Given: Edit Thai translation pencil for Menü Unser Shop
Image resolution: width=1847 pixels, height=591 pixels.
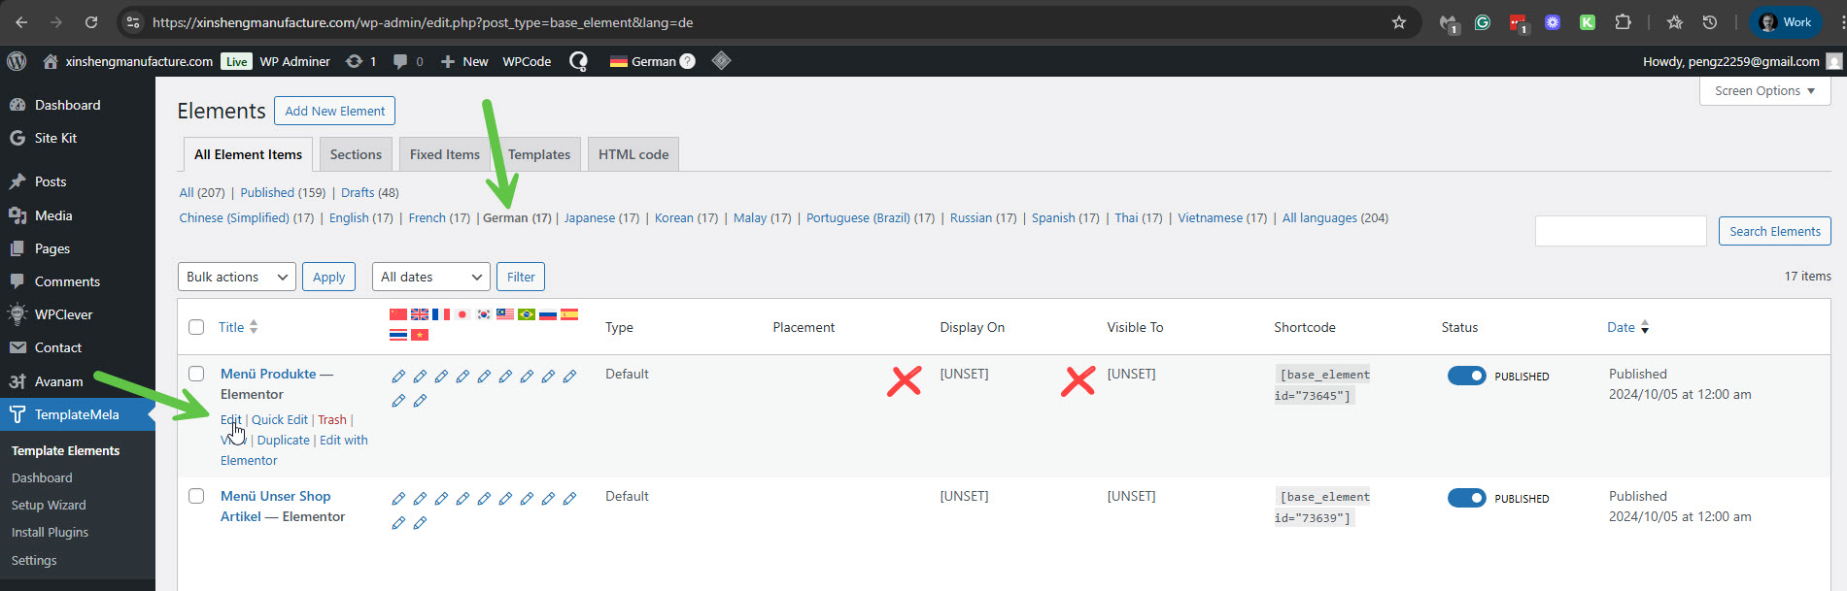Looking at the screenshot, I should click(398, 523).
